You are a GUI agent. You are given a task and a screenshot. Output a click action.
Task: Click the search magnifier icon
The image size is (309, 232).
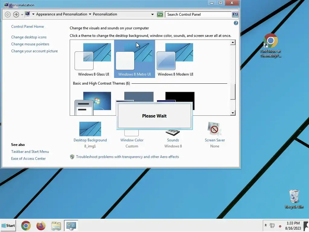235,14
